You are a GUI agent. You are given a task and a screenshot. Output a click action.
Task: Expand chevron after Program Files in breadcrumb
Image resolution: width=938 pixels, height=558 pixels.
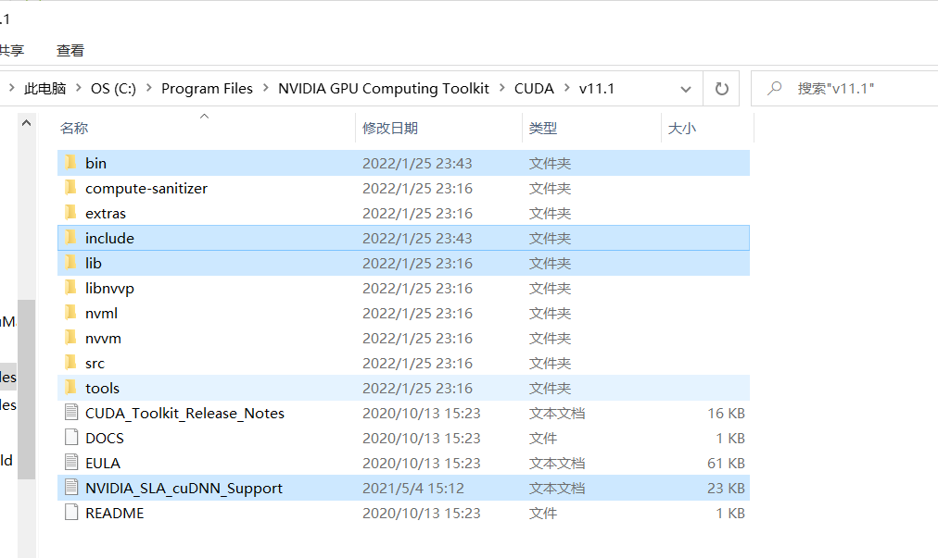pyautogui.click(x=266, y=89)
